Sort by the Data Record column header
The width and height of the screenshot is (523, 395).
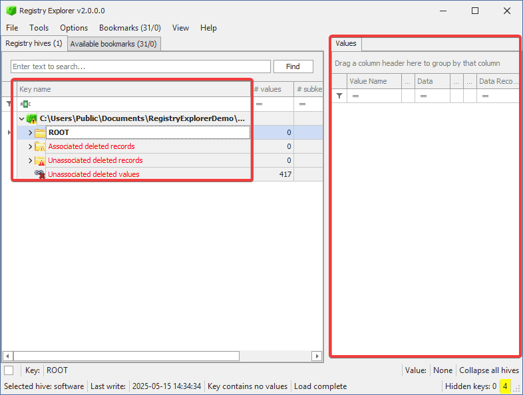[x=498, y=81]
